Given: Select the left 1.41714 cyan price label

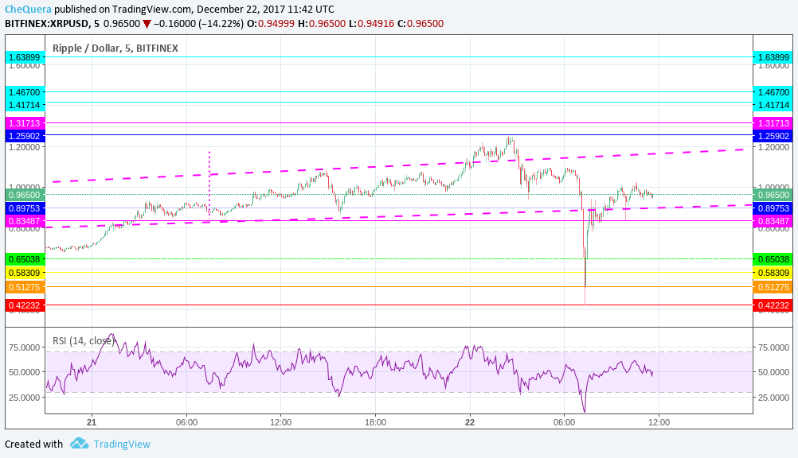Looking at the screenshot, I should click(23, 104).
